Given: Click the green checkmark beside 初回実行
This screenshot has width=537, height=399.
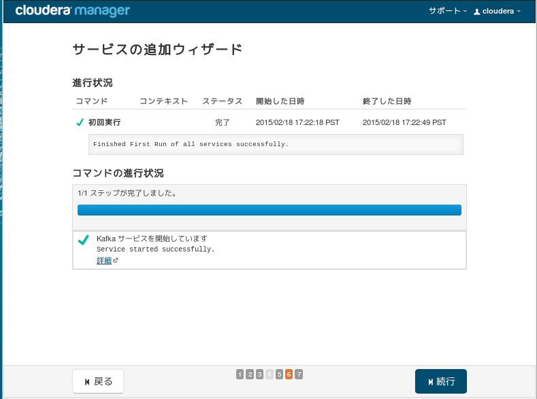Looking at the screenshot, I should pyautogui.click(x=80, y=122).
